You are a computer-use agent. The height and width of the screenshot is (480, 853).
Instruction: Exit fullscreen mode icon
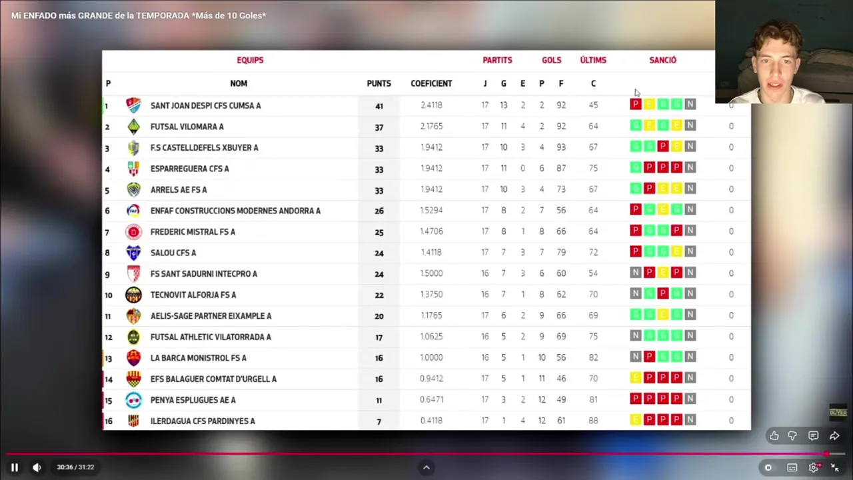pyautogui.click(x=834, y=467)
